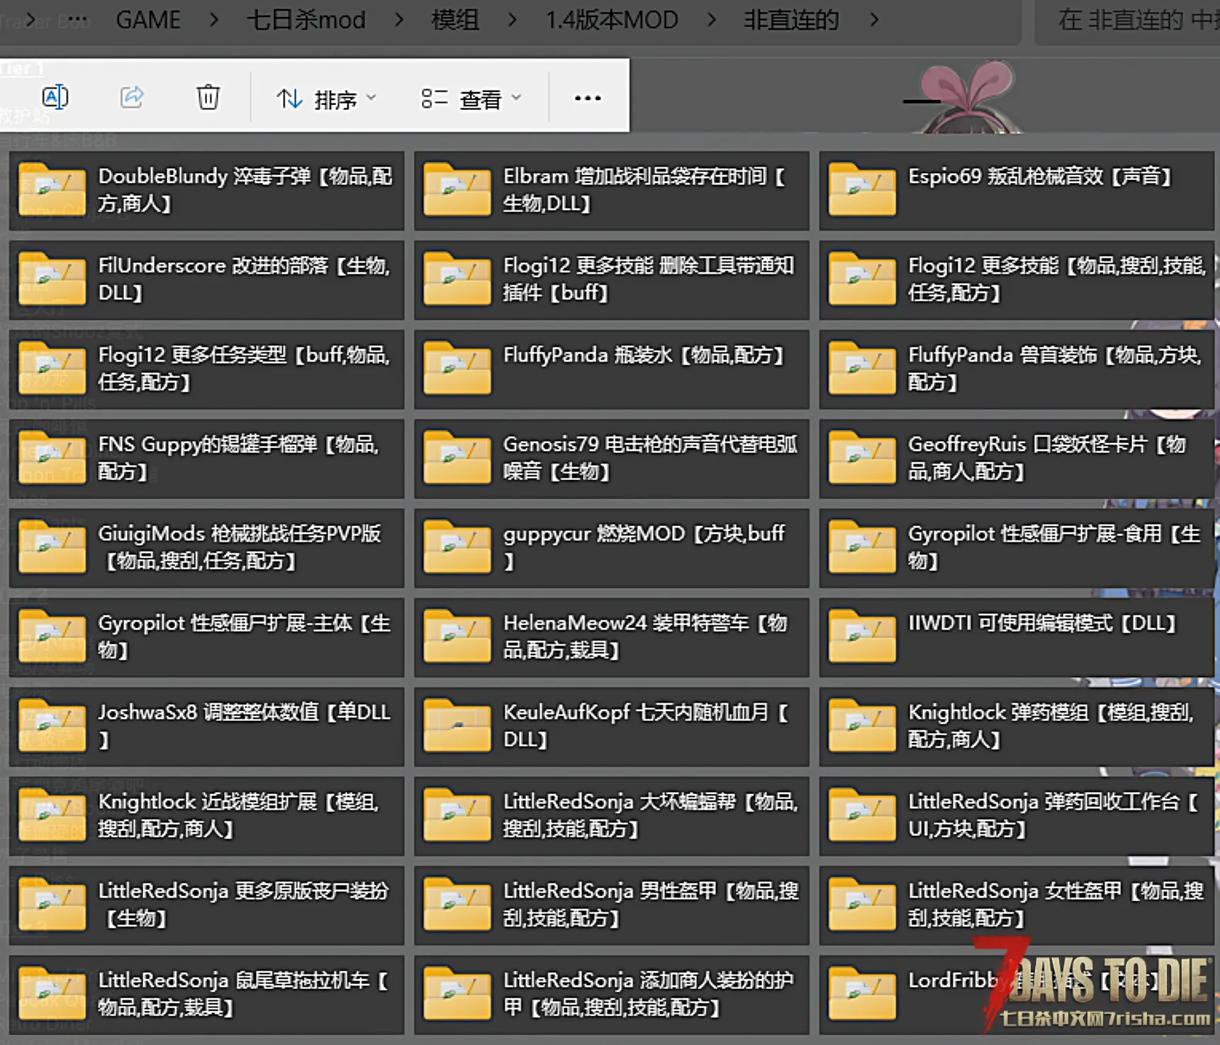Click the search box for 非直连的
Viewport: 1220px width, 1045px height.
click(x=1128, y=21)
